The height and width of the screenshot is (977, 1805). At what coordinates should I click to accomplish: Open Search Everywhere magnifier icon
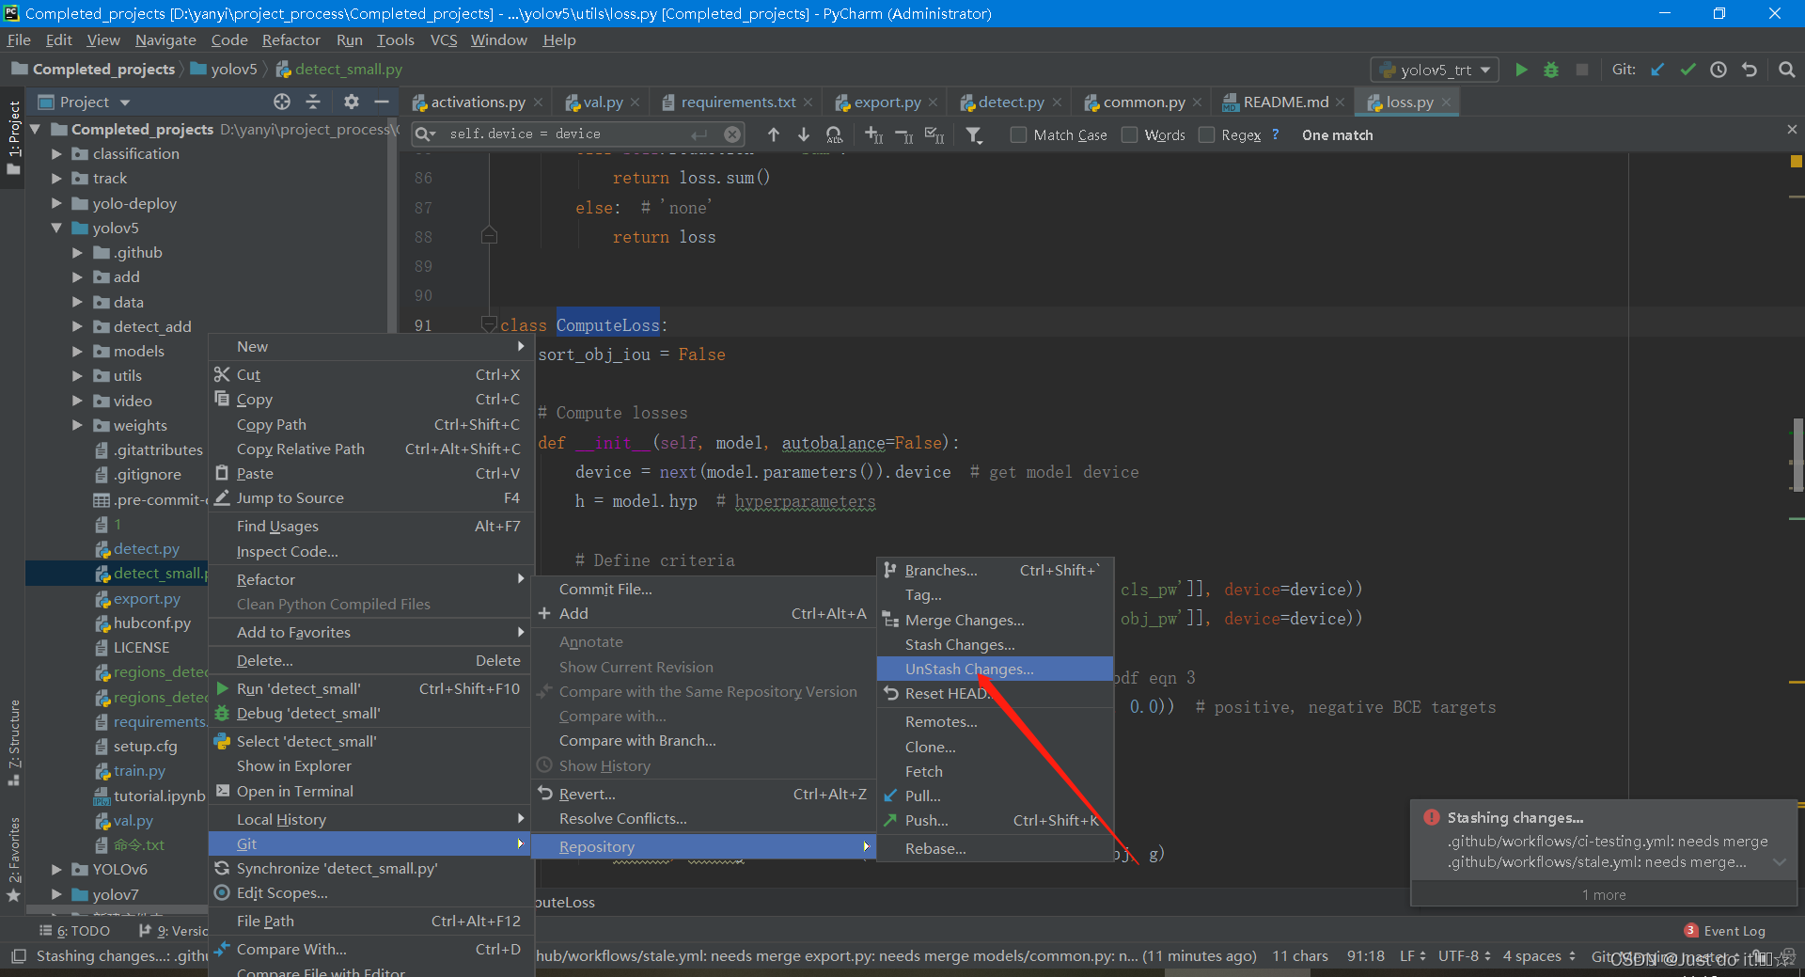(1787, 70)
